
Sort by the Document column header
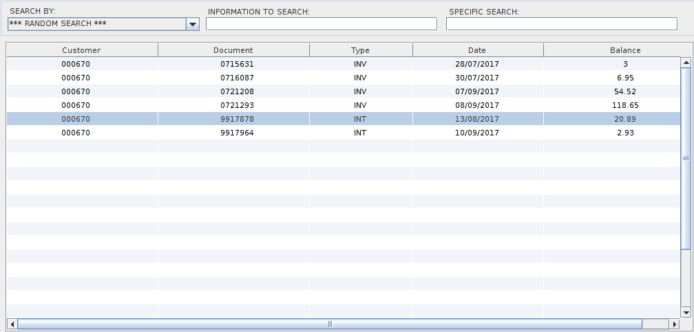pos(233,50)
